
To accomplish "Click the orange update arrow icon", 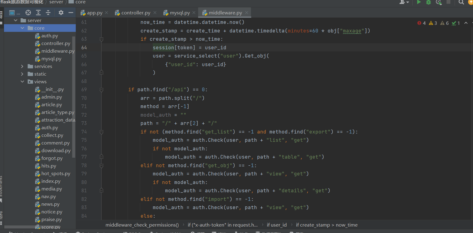I will (471, 2).
